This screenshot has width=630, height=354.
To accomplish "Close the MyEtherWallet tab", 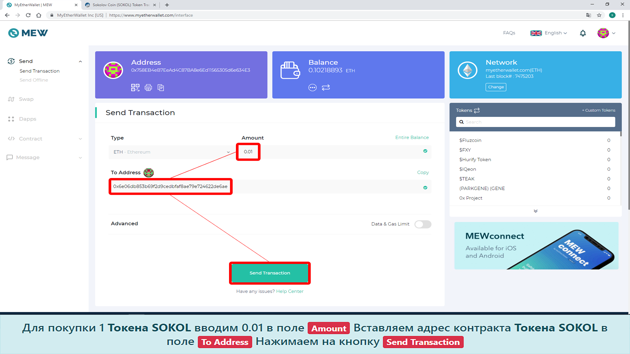I will pyautogui.click(x=76, y=5).
